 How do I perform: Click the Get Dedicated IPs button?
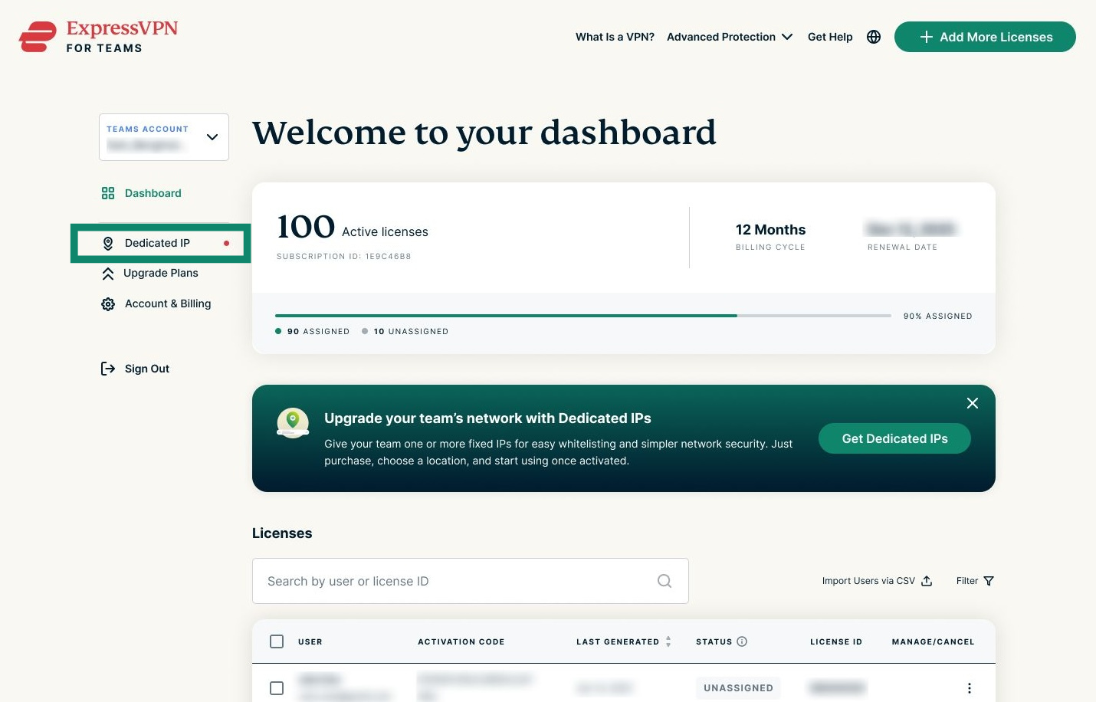coord(894,438)
